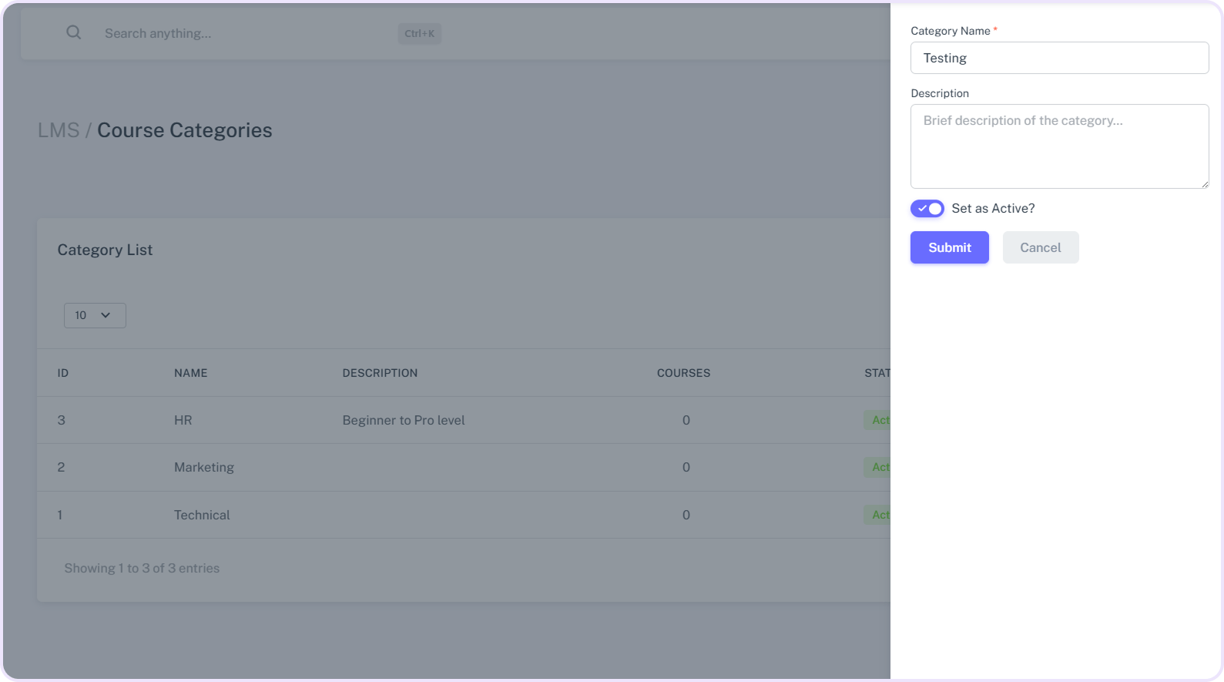Sort by the DESCRIPTION column header
This screenshot has height=682, width=1224.
coord(380,373)
